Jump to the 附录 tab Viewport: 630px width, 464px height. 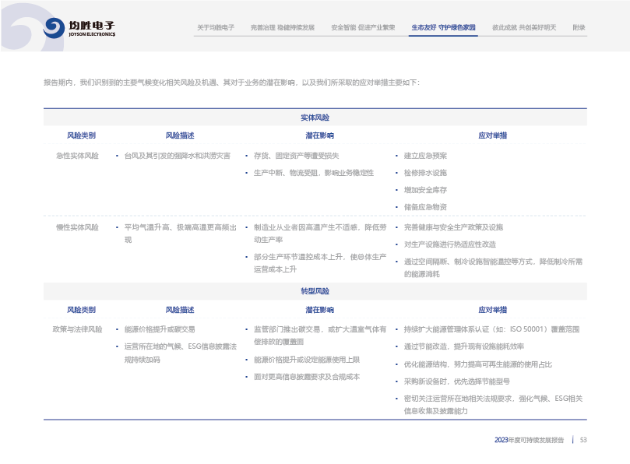pyautogui.click(x=579, y=27)
